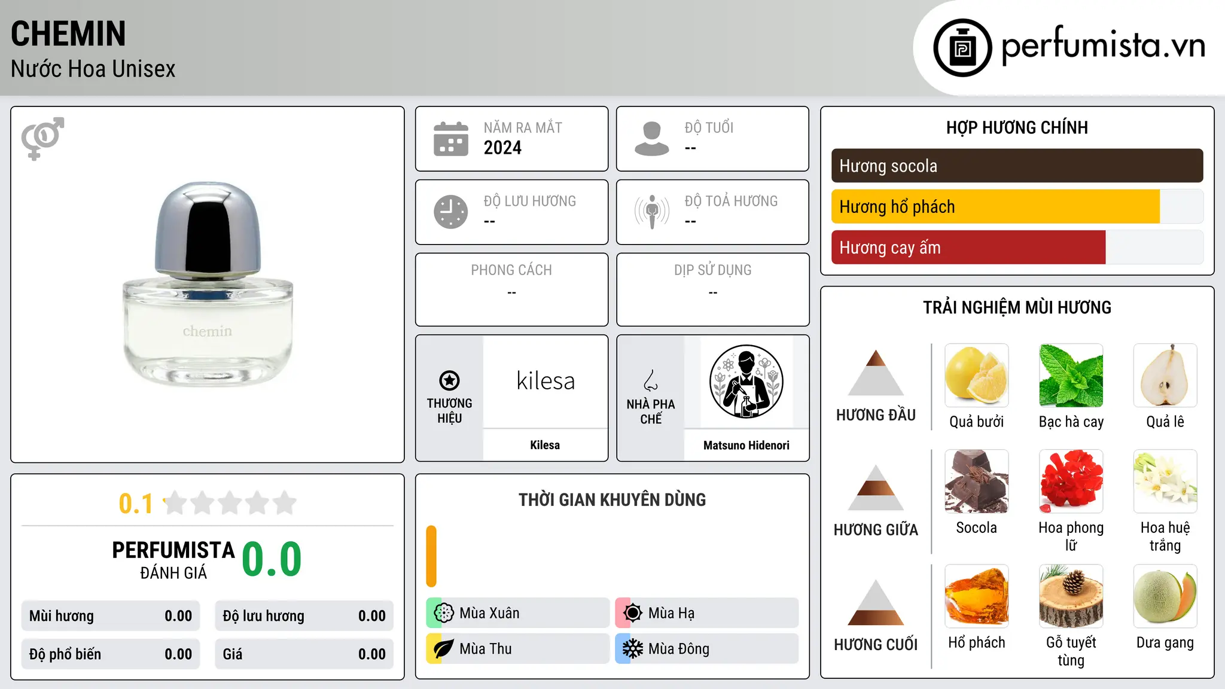Click the 2024 release year value
Viewport: 1225px width, 689px height.
point(502,148)
